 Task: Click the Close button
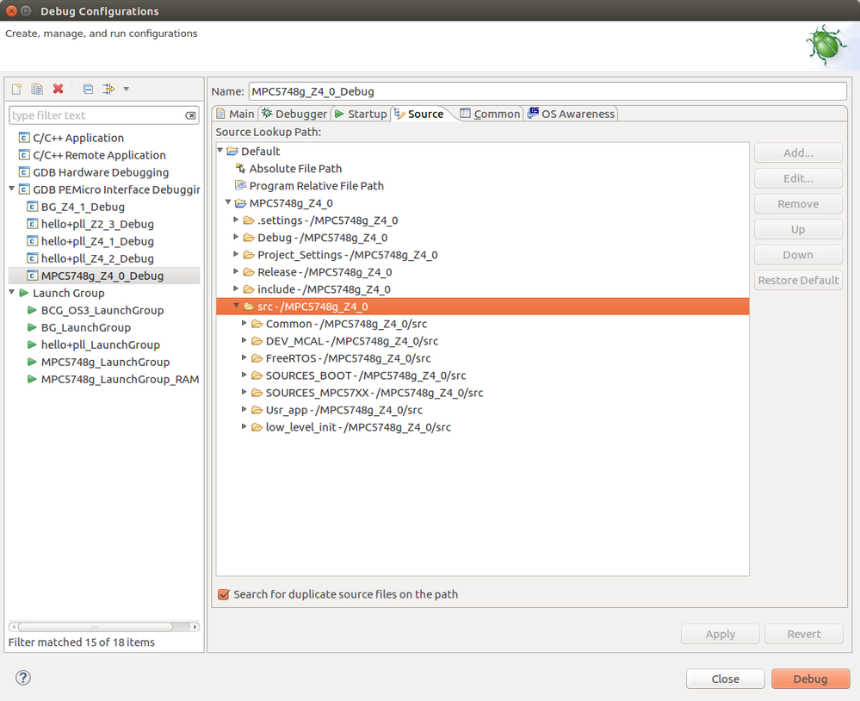point(725,679)
